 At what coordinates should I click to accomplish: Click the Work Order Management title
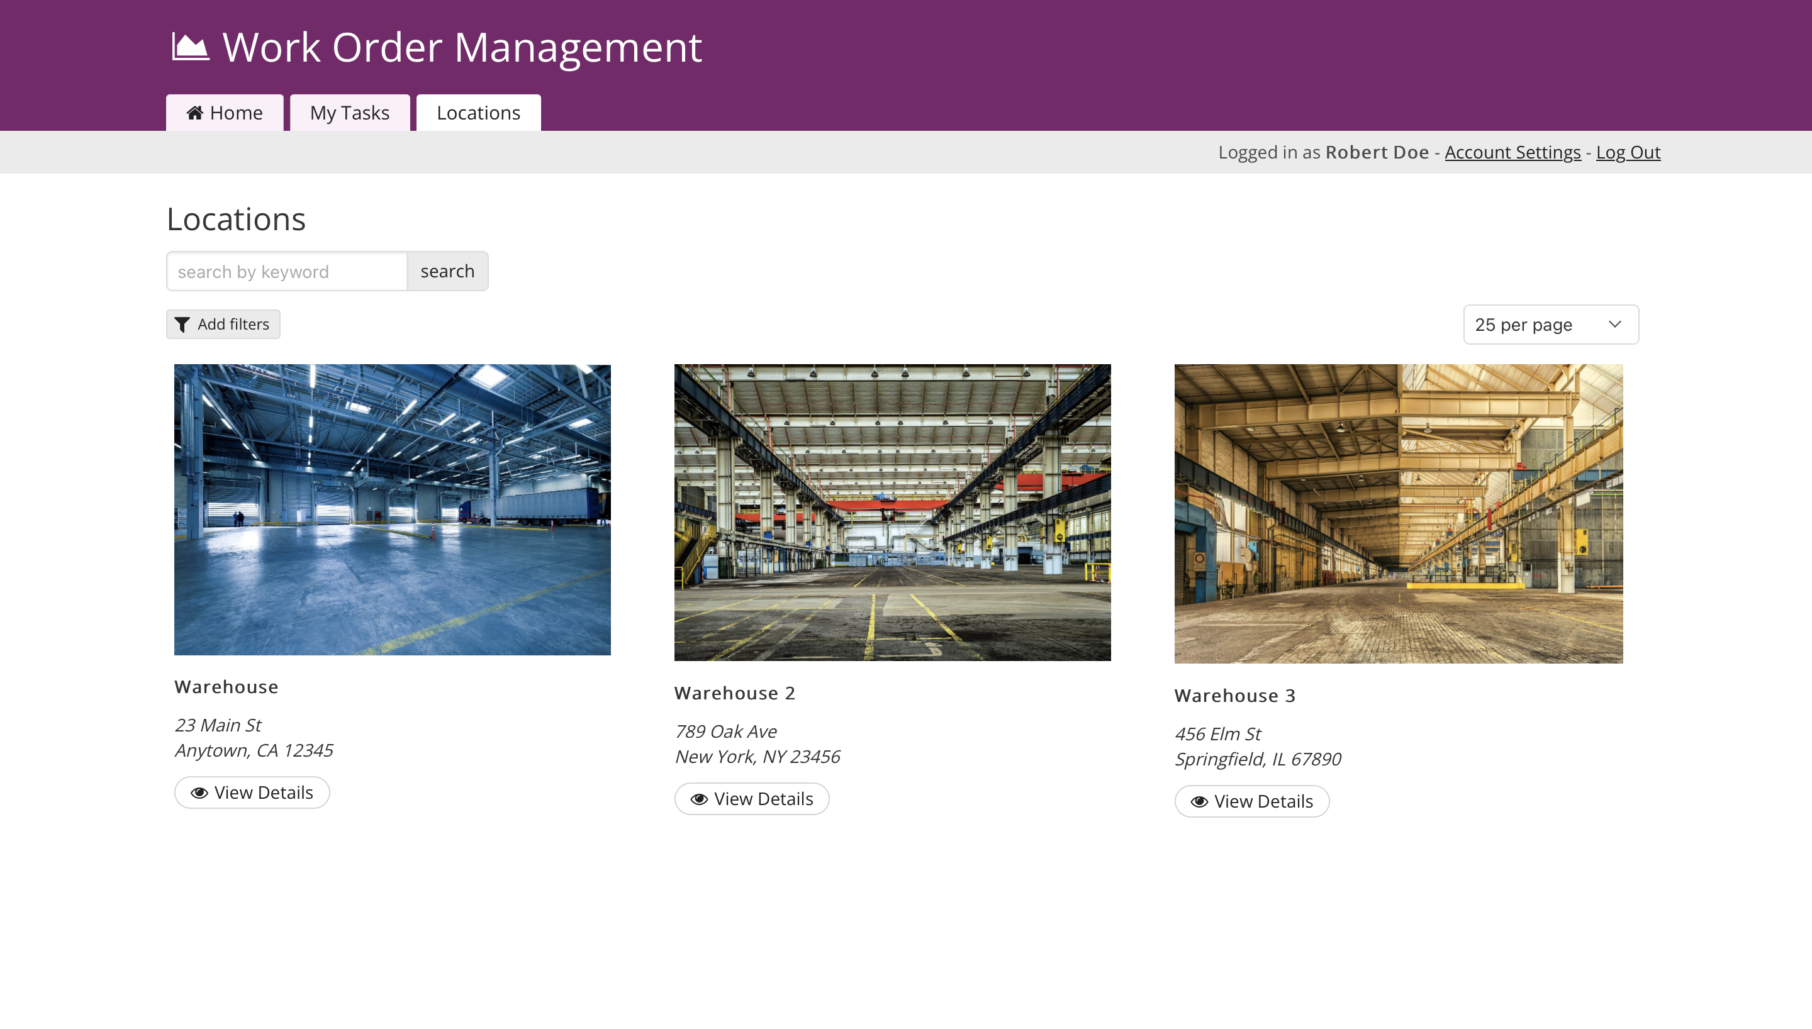coord(461,47)
